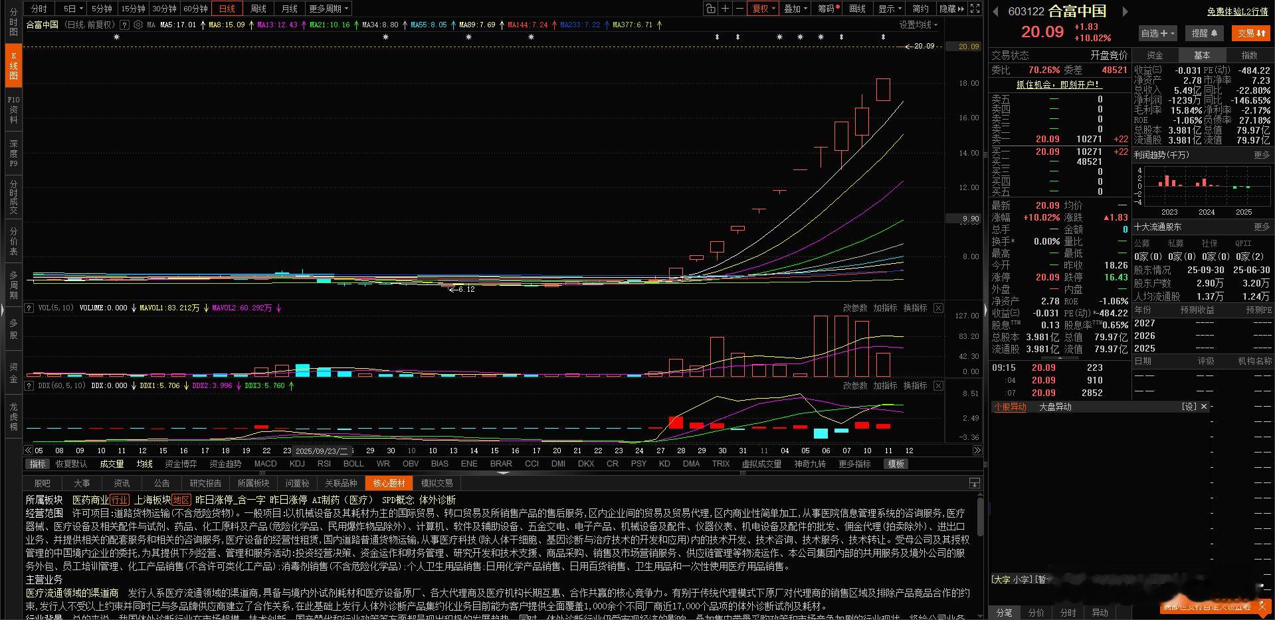
Task: Click the lock icon in chart toolbar
Action: pos(710,8)
